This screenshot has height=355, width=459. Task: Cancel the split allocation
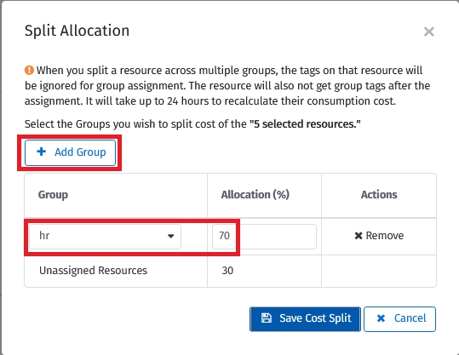(x=400, y=319)
